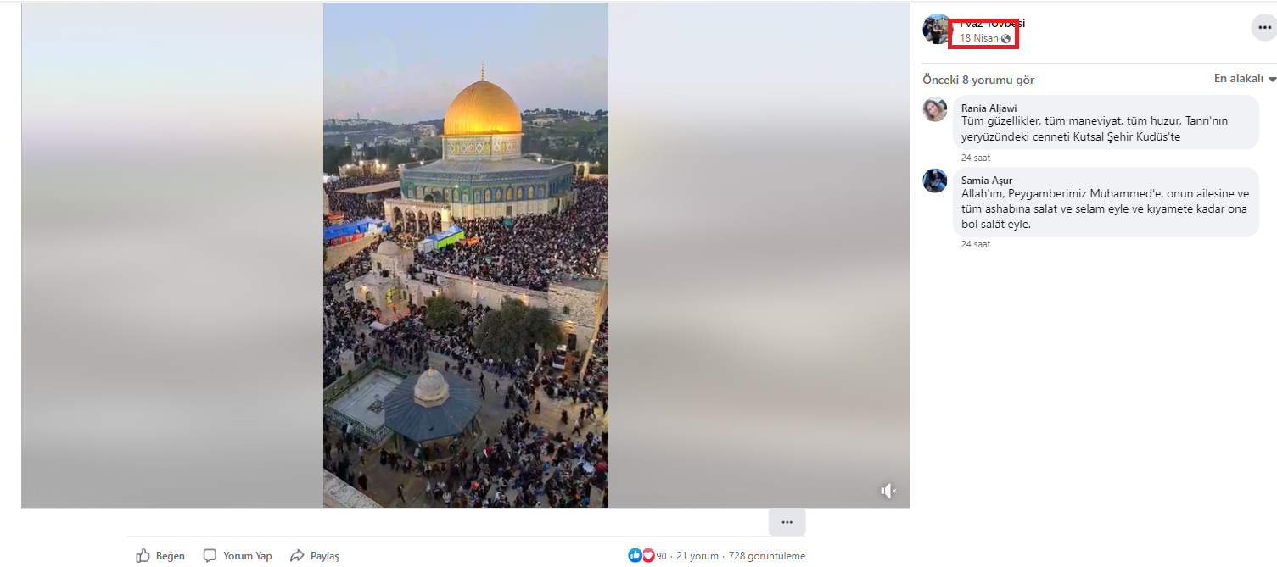This screenshot has width=1277, height=567.
Task: Click the Dome of the Rock video
Action: [466, 255]
